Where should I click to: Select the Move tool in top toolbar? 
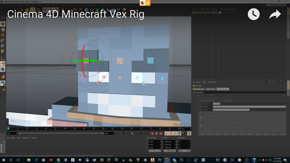point(22,10)
